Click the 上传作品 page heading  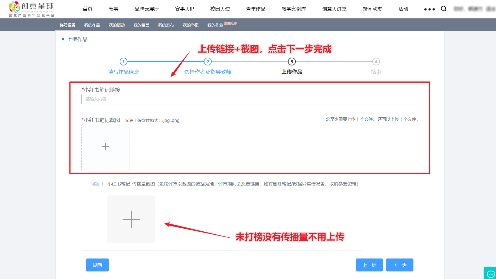[x=77, y=39]
